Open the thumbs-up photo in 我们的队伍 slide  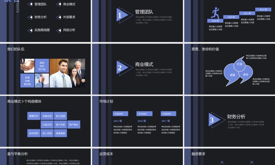(42, 81)
